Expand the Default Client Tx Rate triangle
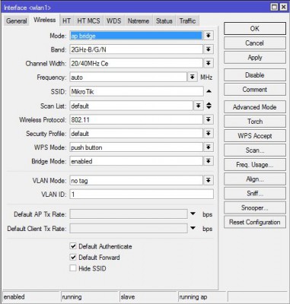290x304 pixels. click(x=193, y=228)
